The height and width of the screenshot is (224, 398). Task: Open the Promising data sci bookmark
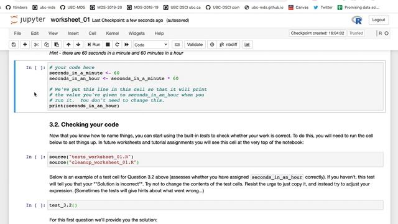pos(358,7)
